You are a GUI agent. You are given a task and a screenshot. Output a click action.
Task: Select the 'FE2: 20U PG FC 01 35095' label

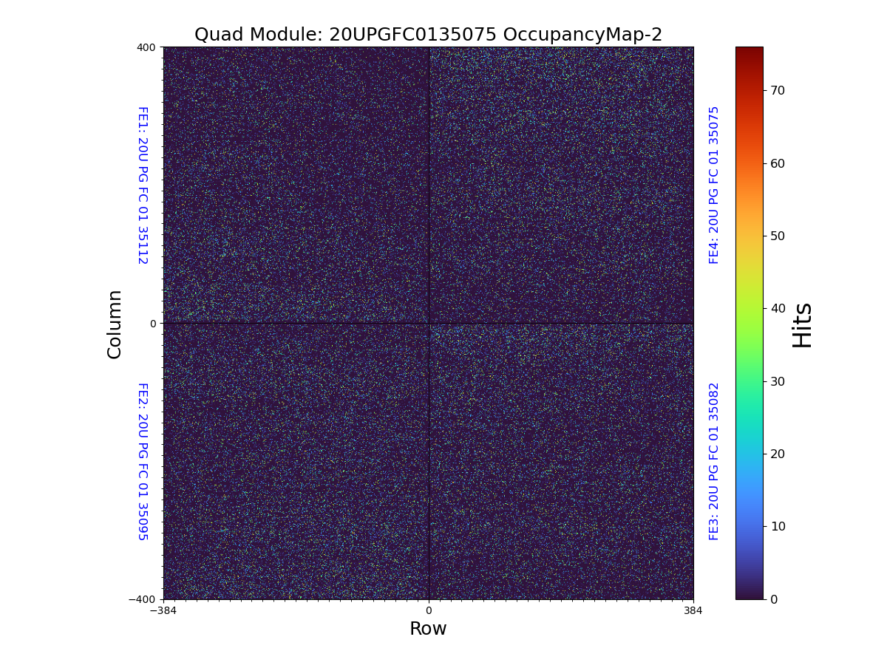142,461
